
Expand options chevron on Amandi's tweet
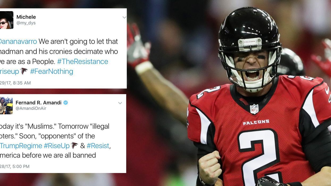(x=120, y=103)
